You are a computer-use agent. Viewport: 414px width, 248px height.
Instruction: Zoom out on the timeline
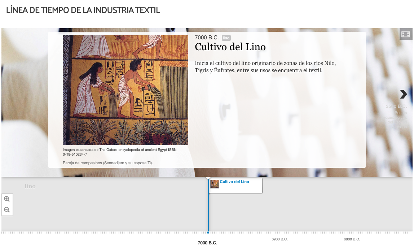pos(7,210)
